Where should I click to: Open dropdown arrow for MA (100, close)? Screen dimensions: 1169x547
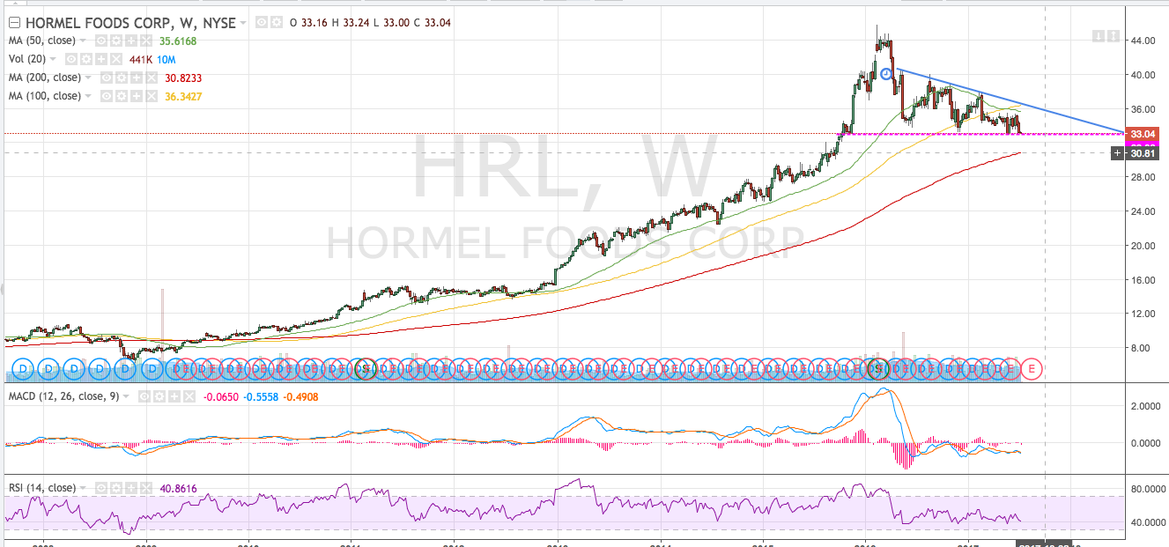[x=90, y=96]
